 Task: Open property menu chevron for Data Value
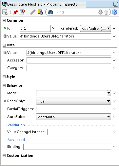tap(114, 53)
